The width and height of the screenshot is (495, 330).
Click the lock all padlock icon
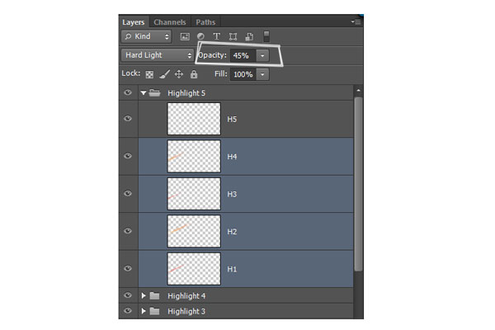(194, 74)
